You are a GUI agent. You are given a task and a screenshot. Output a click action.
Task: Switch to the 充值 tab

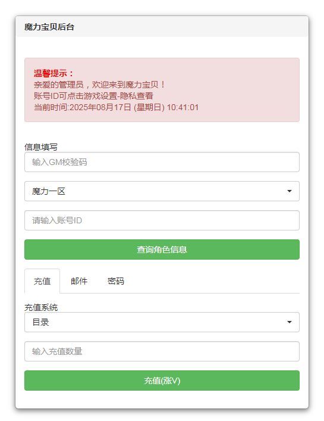(x=42, y=281)
